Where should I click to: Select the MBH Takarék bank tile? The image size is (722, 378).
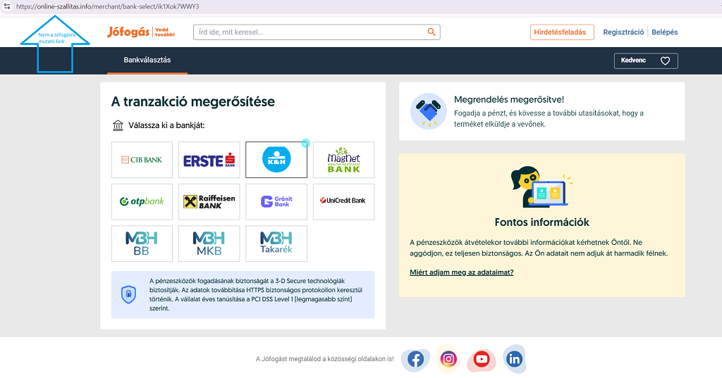click(x=276, y=244)
